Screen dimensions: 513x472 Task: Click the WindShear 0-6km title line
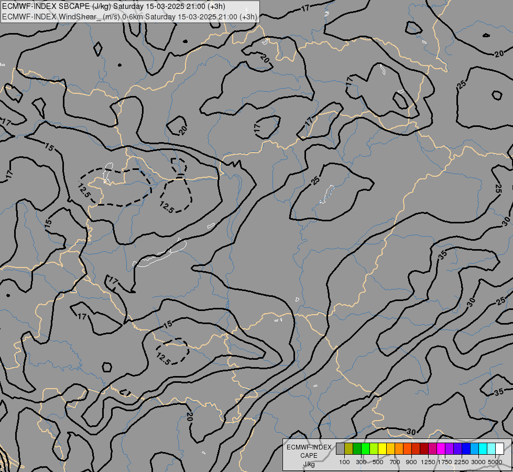(129, 17)
